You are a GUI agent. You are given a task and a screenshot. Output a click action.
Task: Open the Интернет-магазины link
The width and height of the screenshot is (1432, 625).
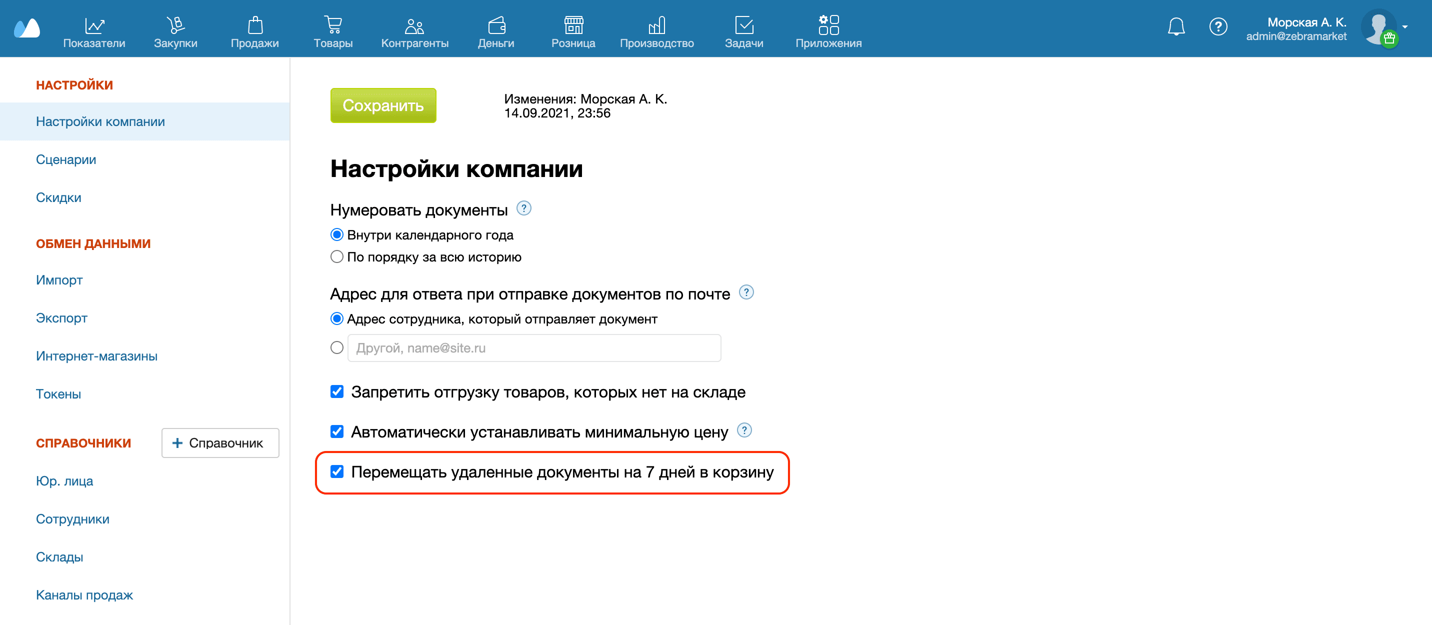(x=96, y=356)
